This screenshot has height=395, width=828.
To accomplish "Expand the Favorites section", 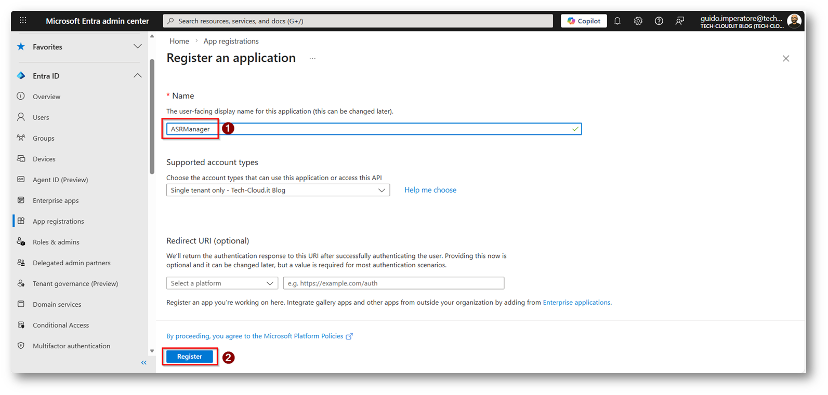I will tap(137, 47).
